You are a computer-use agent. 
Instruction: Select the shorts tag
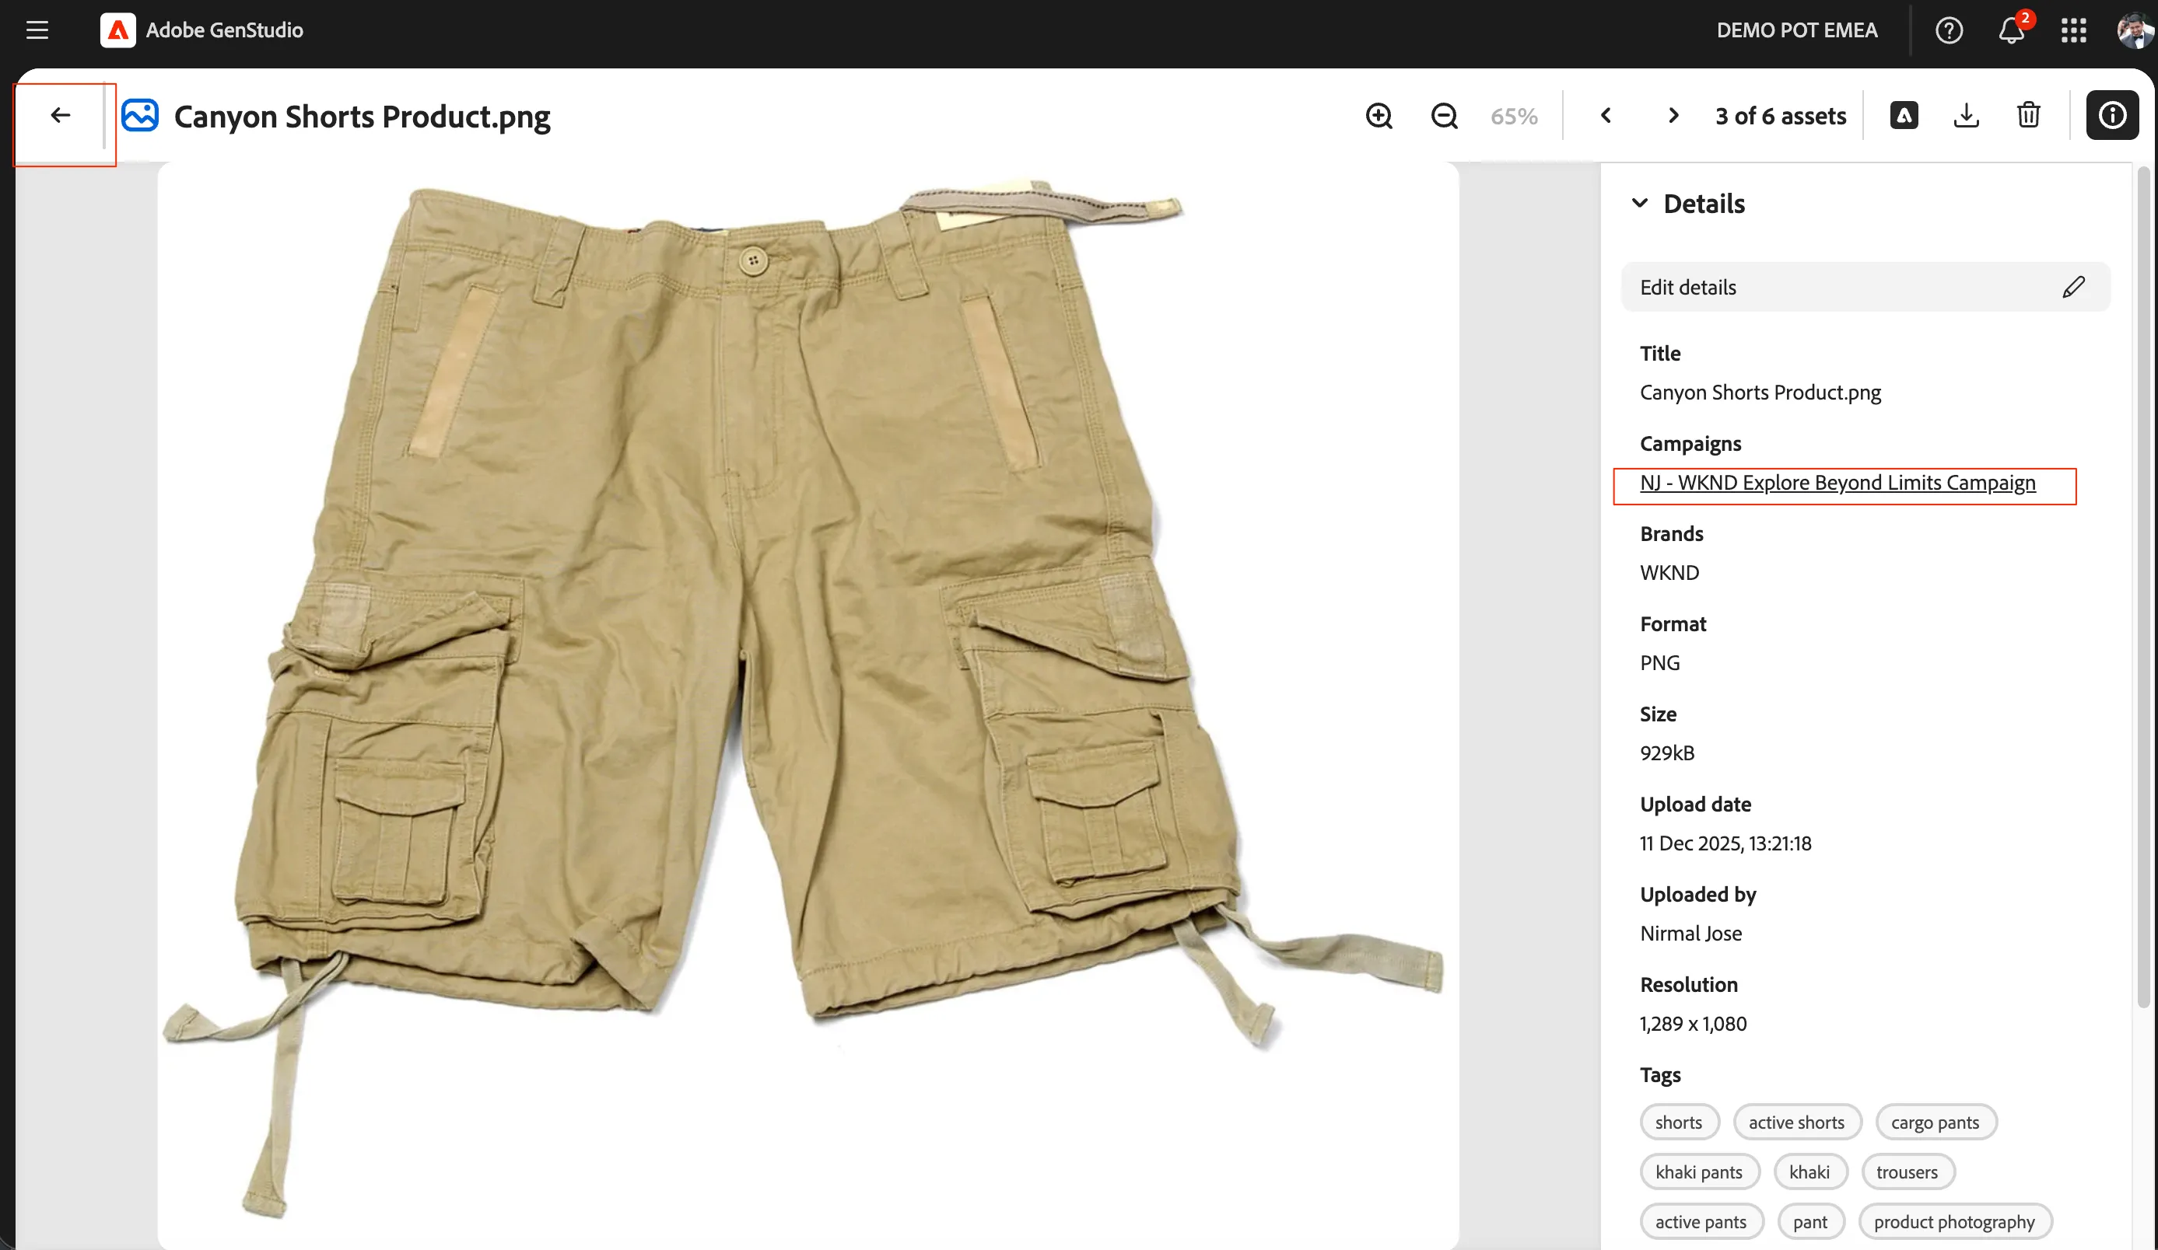click(x=1679, y=1123)
